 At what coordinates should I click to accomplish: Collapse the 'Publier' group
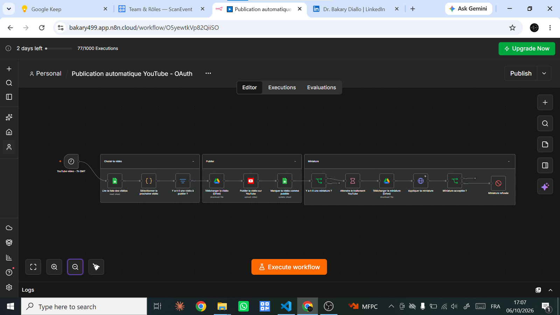point(295,161)
